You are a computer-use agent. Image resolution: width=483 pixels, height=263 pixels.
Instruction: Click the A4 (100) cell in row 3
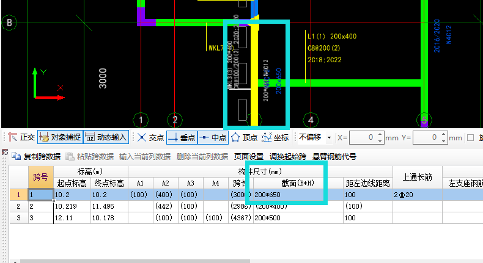click(216, 218)
